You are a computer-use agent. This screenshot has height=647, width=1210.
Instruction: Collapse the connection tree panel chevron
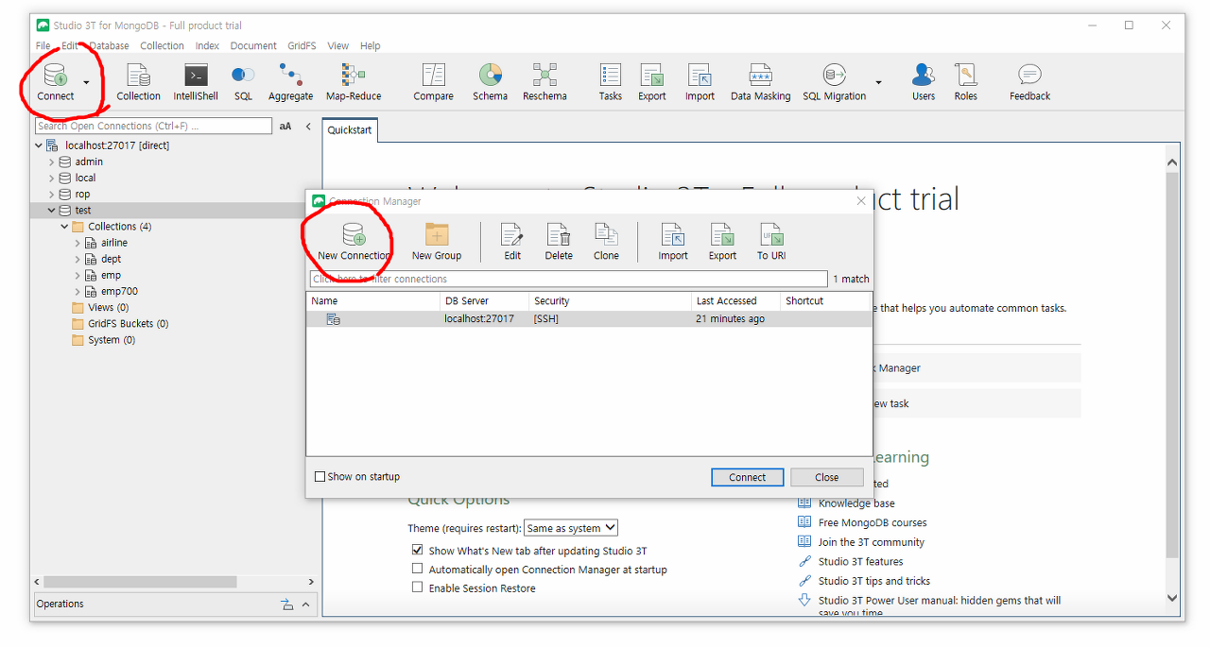tap(308, 126)
